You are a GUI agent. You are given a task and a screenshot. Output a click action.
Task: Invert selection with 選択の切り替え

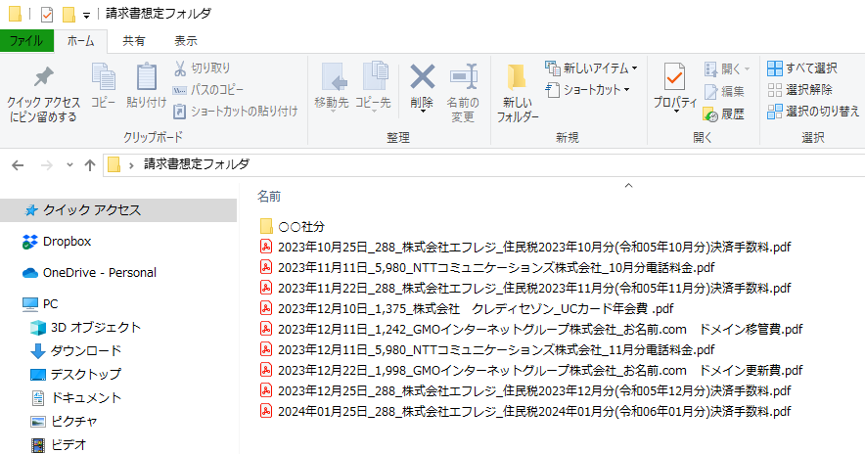(813, 112)
